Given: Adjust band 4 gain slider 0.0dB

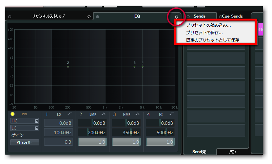Looking at the screenshot, I should click(x=160, y=123).
